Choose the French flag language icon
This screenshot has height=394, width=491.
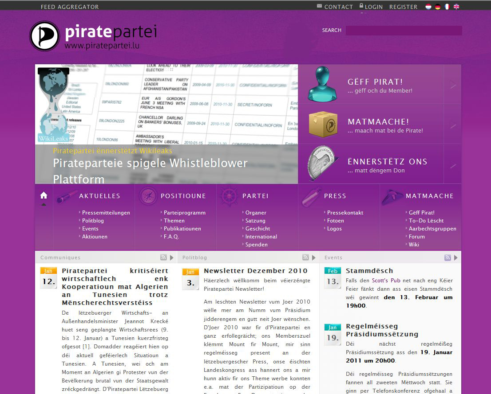tap(447, 7)
